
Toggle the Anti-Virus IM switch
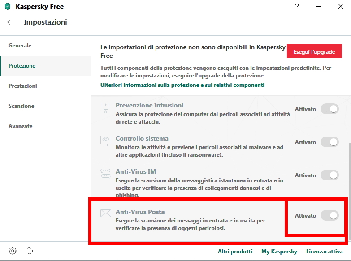(x=329, y=175)
